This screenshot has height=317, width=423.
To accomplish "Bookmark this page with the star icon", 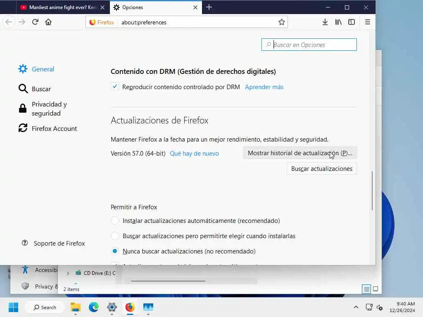I will [281, 22].
